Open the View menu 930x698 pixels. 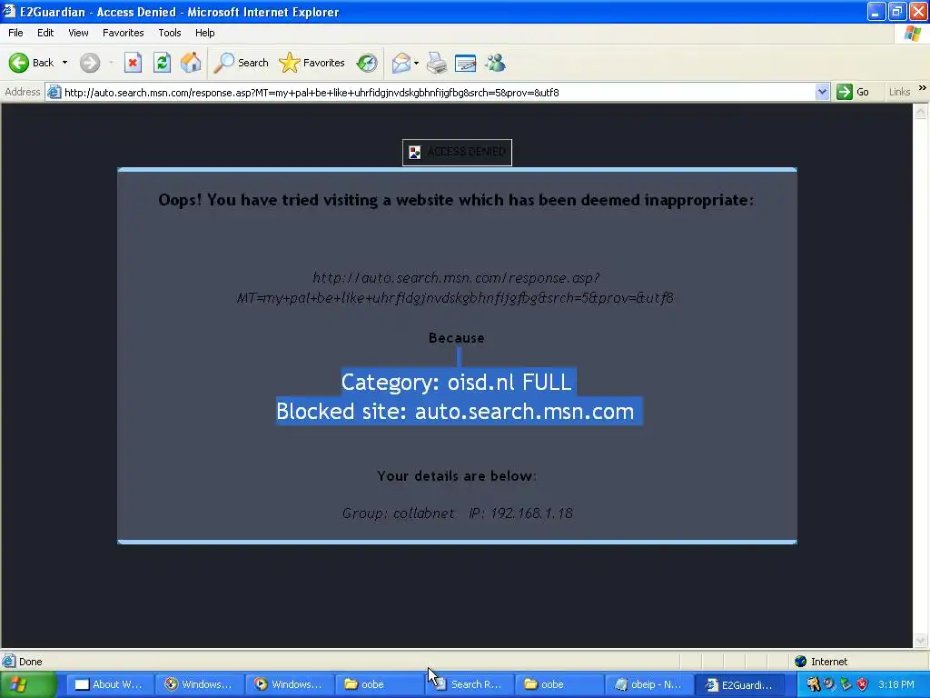point(78,33)
